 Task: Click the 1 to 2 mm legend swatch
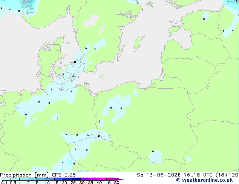(x=24, y=179)
